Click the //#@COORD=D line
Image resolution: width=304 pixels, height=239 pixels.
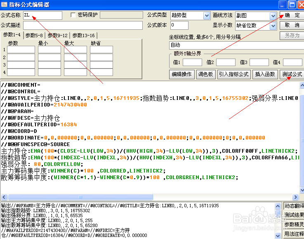coord(19,131)
